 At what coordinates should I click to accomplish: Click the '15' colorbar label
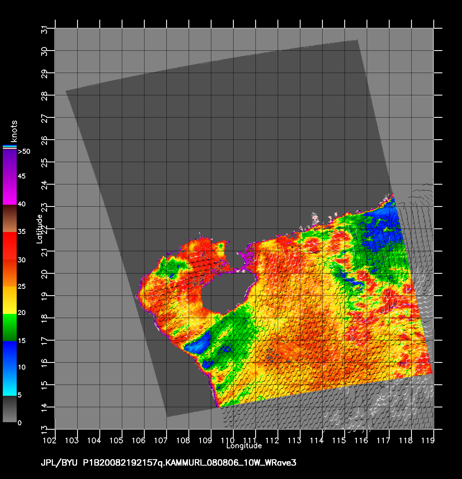(21, 341)
